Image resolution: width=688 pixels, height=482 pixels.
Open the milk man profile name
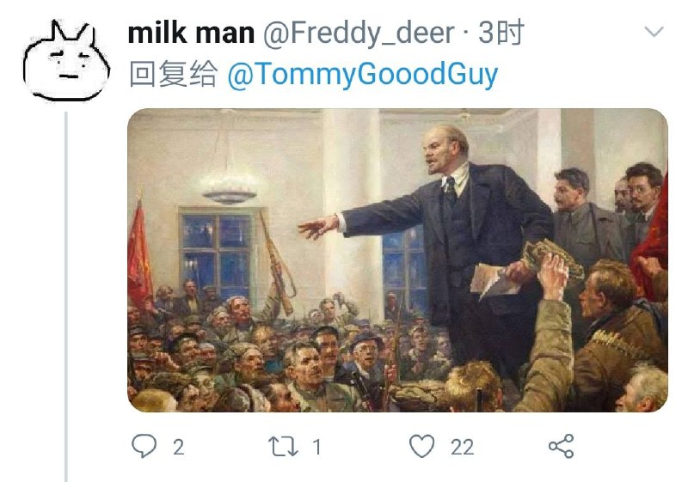[x=191, y=33]
